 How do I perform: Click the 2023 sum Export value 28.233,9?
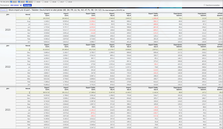coord(46,18)
